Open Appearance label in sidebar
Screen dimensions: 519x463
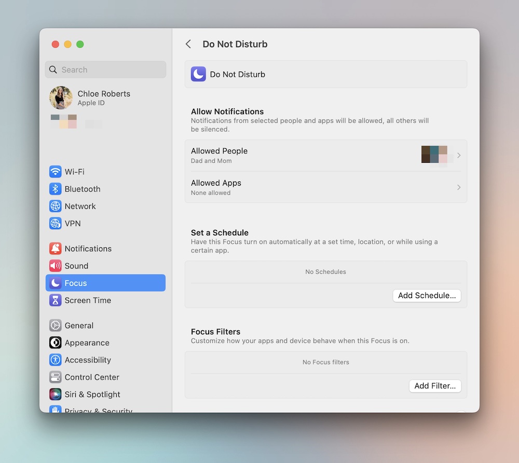click(87, 343)
